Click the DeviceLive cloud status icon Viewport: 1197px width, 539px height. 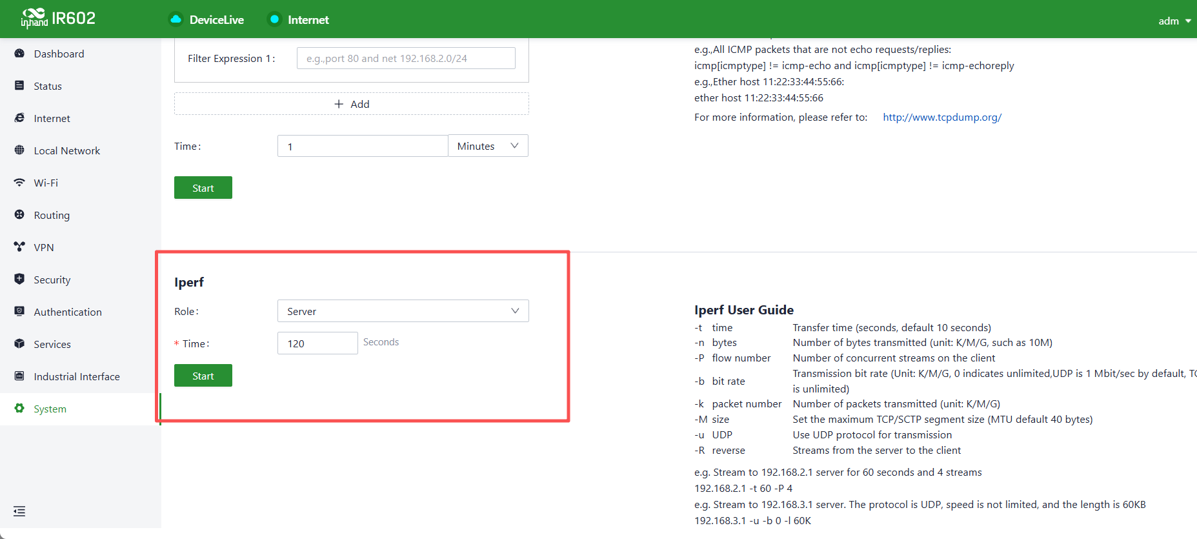point(176,19)
